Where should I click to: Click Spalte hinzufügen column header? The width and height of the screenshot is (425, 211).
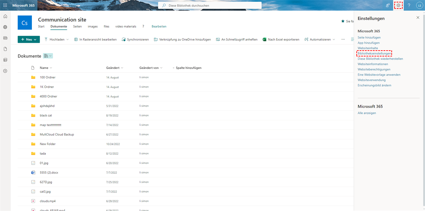coord(187,68)
